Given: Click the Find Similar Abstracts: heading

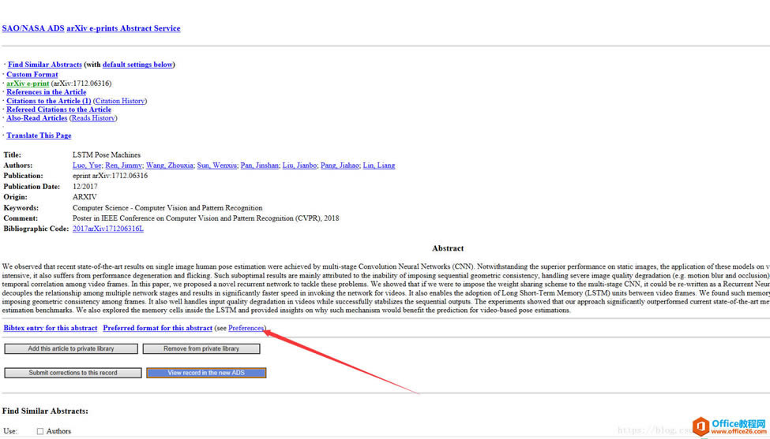Looking at the screenshot, I should [x=45, y=411].
